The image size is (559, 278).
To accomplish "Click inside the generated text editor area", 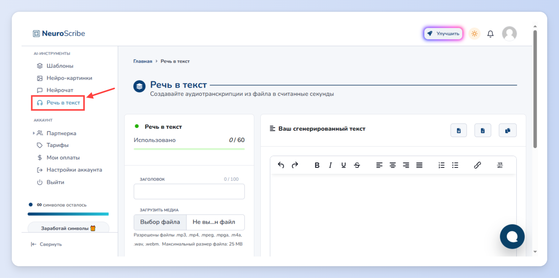I will click(x=393, y=215).
